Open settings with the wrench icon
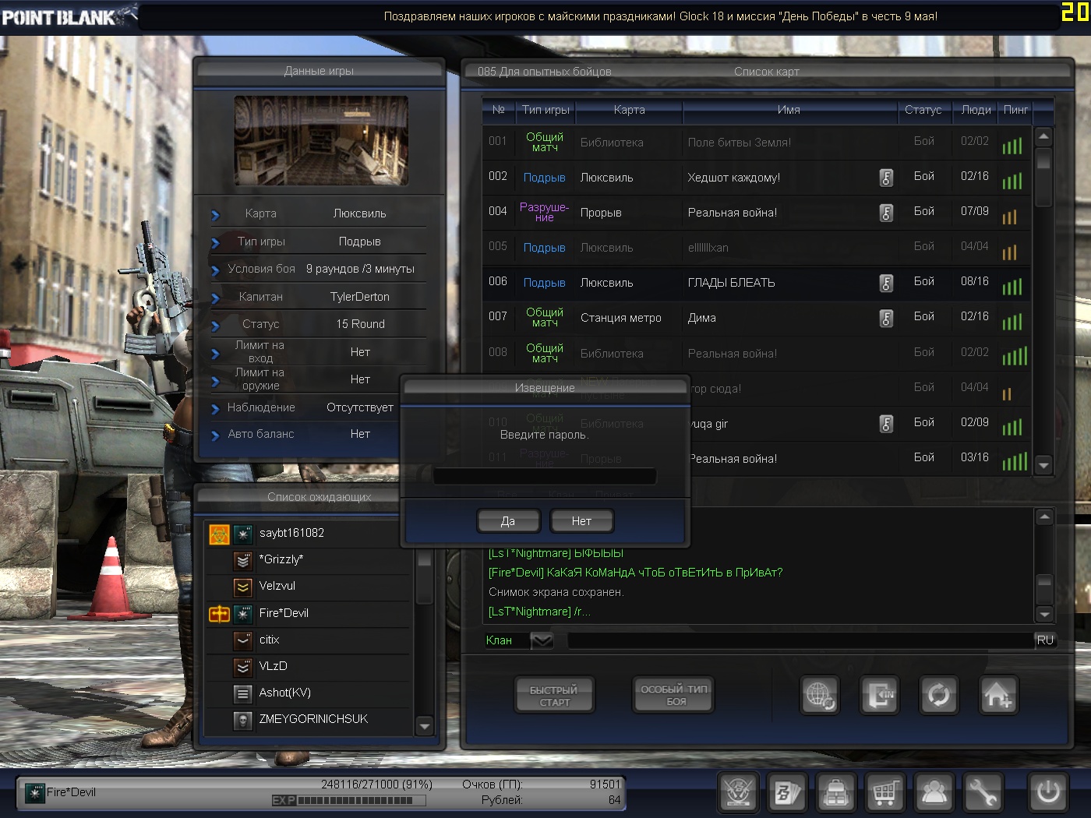The width and height of the screenshot is (1091, 818). point(983,793)
